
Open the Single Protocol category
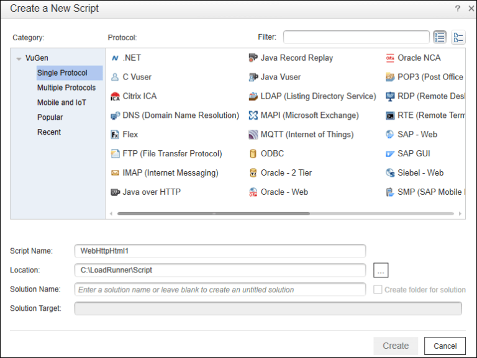70,73
